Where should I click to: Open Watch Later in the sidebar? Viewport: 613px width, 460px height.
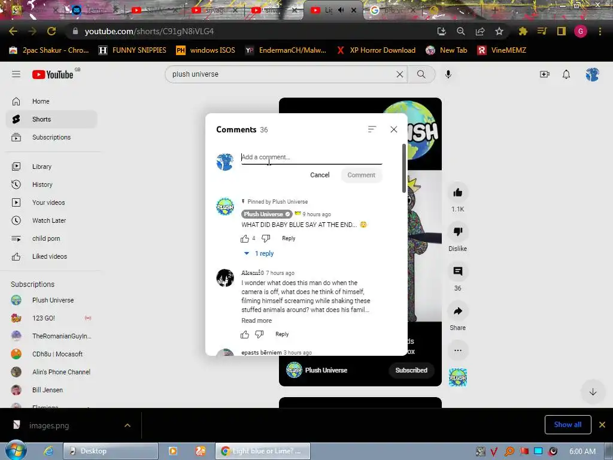(x=51, y=220)
